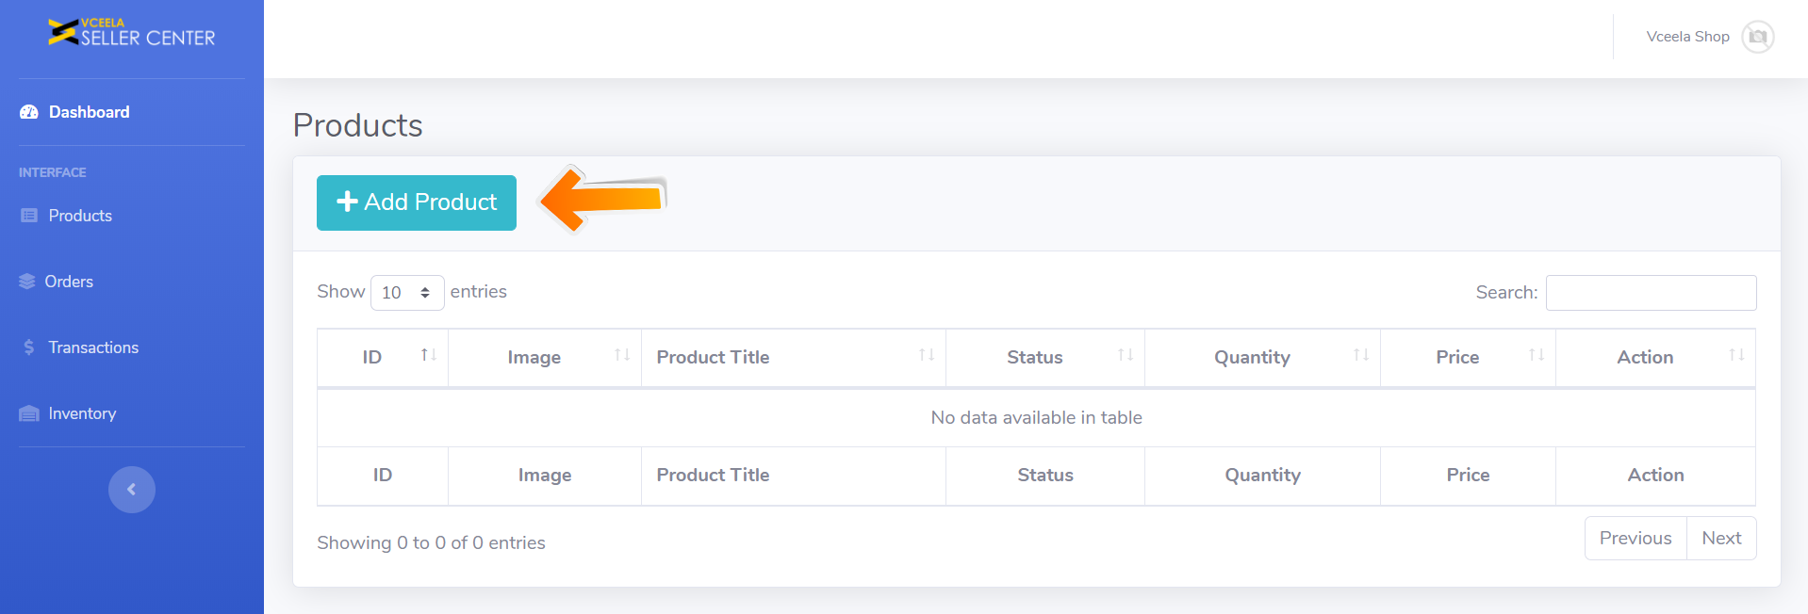
Task: Focus the Search input field
Action: click(x=1651, y=293)
